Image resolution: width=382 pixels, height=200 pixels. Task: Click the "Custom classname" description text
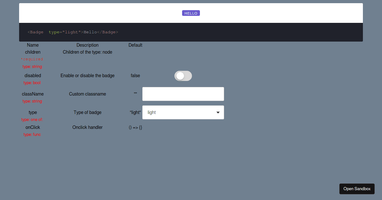88,94
